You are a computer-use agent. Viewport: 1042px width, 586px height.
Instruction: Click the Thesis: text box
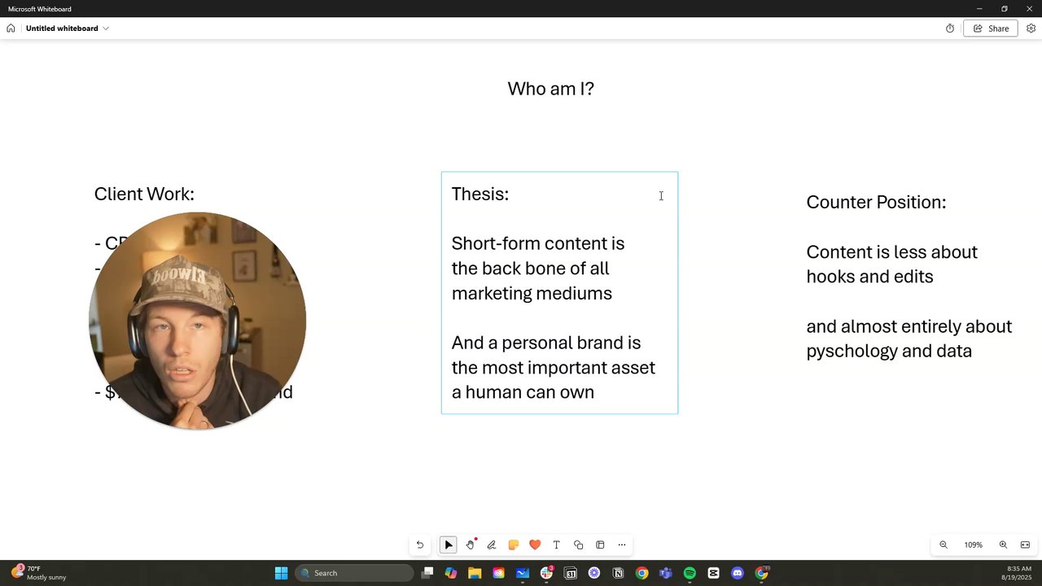559,293
